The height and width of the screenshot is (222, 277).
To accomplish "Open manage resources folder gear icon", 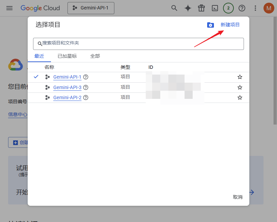I will (x=211, y=25).
